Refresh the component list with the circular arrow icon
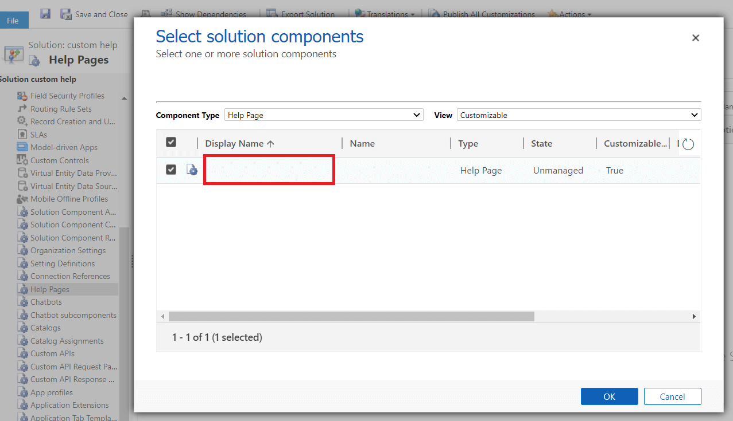 click(x=687, y=143)
